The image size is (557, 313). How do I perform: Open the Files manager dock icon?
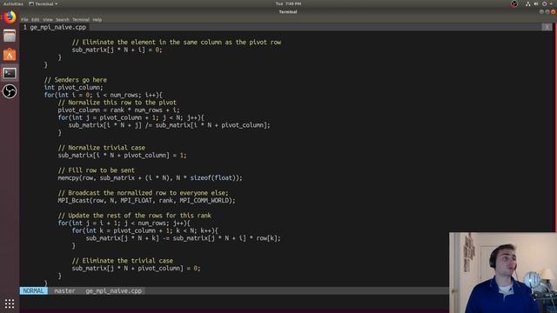coord(10,36)
